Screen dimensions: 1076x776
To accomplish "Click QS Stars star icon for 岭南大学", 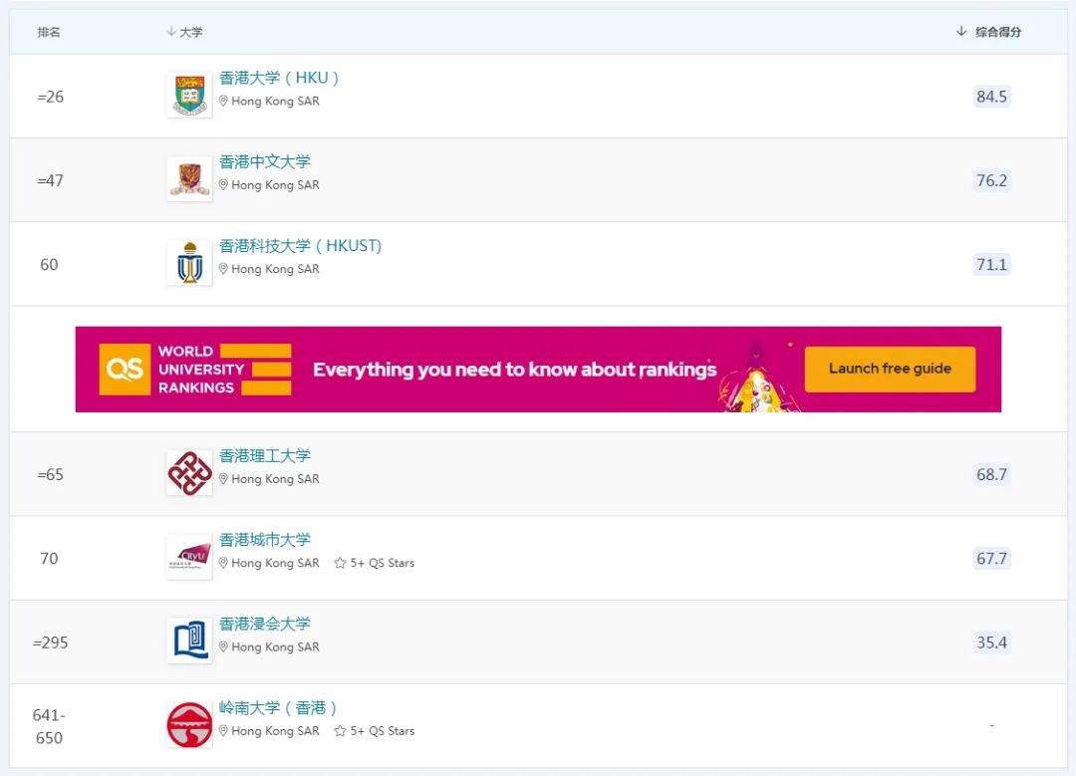I will [340, 731].
